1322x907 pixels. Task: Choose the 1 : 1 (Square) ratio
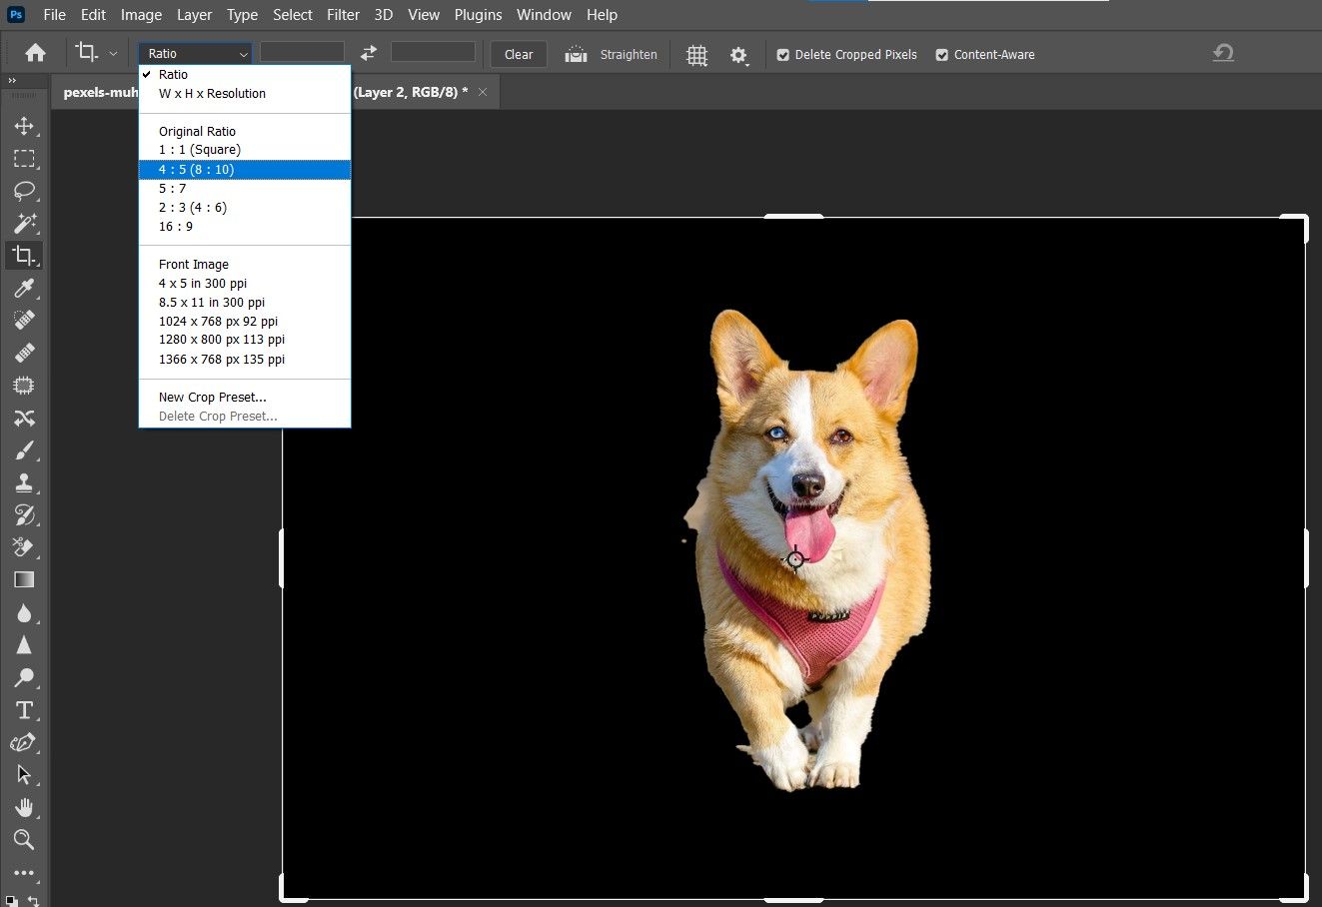(x=200, y=150)
